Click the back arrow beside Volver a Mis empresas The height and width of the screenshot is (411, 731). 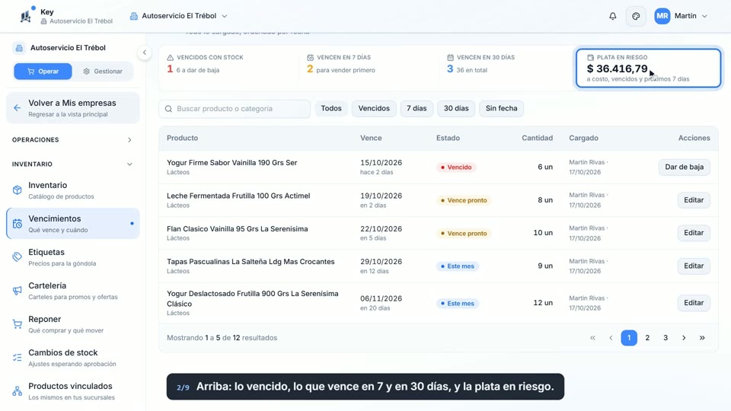18,108
